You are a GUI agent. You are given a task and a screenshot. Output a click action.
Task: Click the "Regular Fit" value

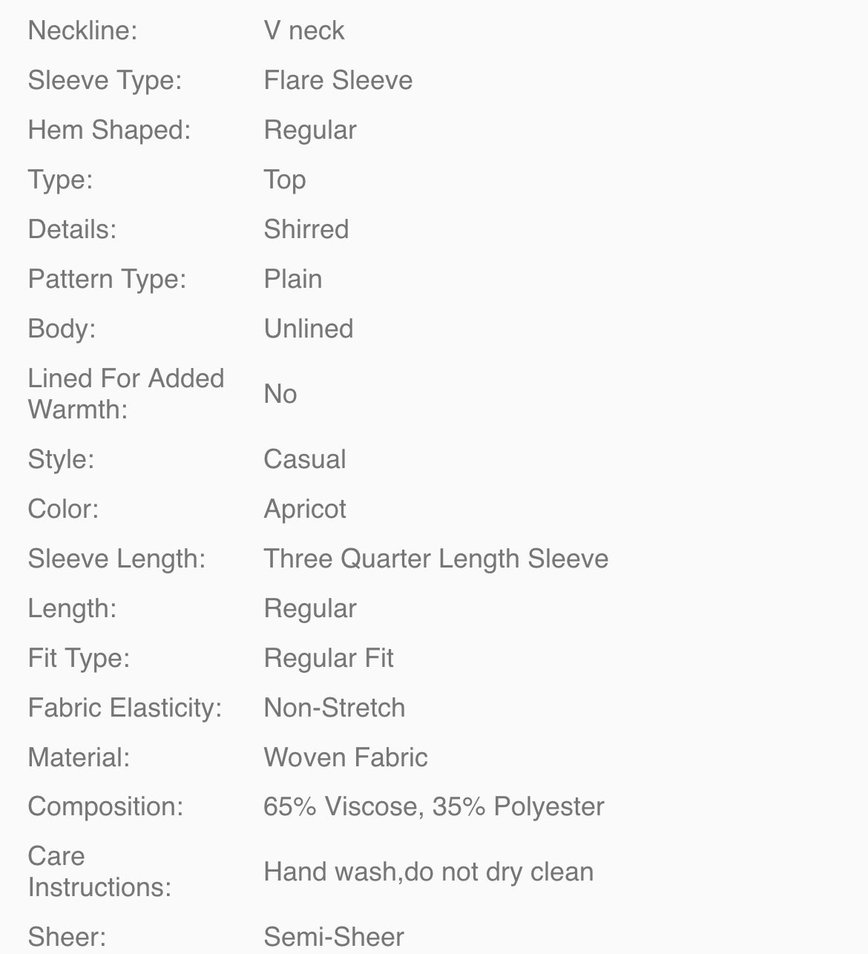[328, 658]
